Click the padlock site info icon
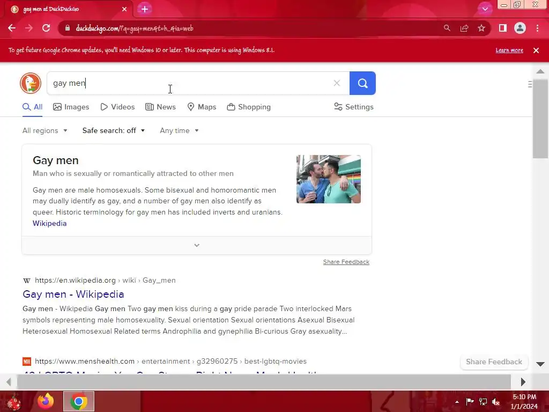Viewport: 549px width, 412px height. click(68, 28)
